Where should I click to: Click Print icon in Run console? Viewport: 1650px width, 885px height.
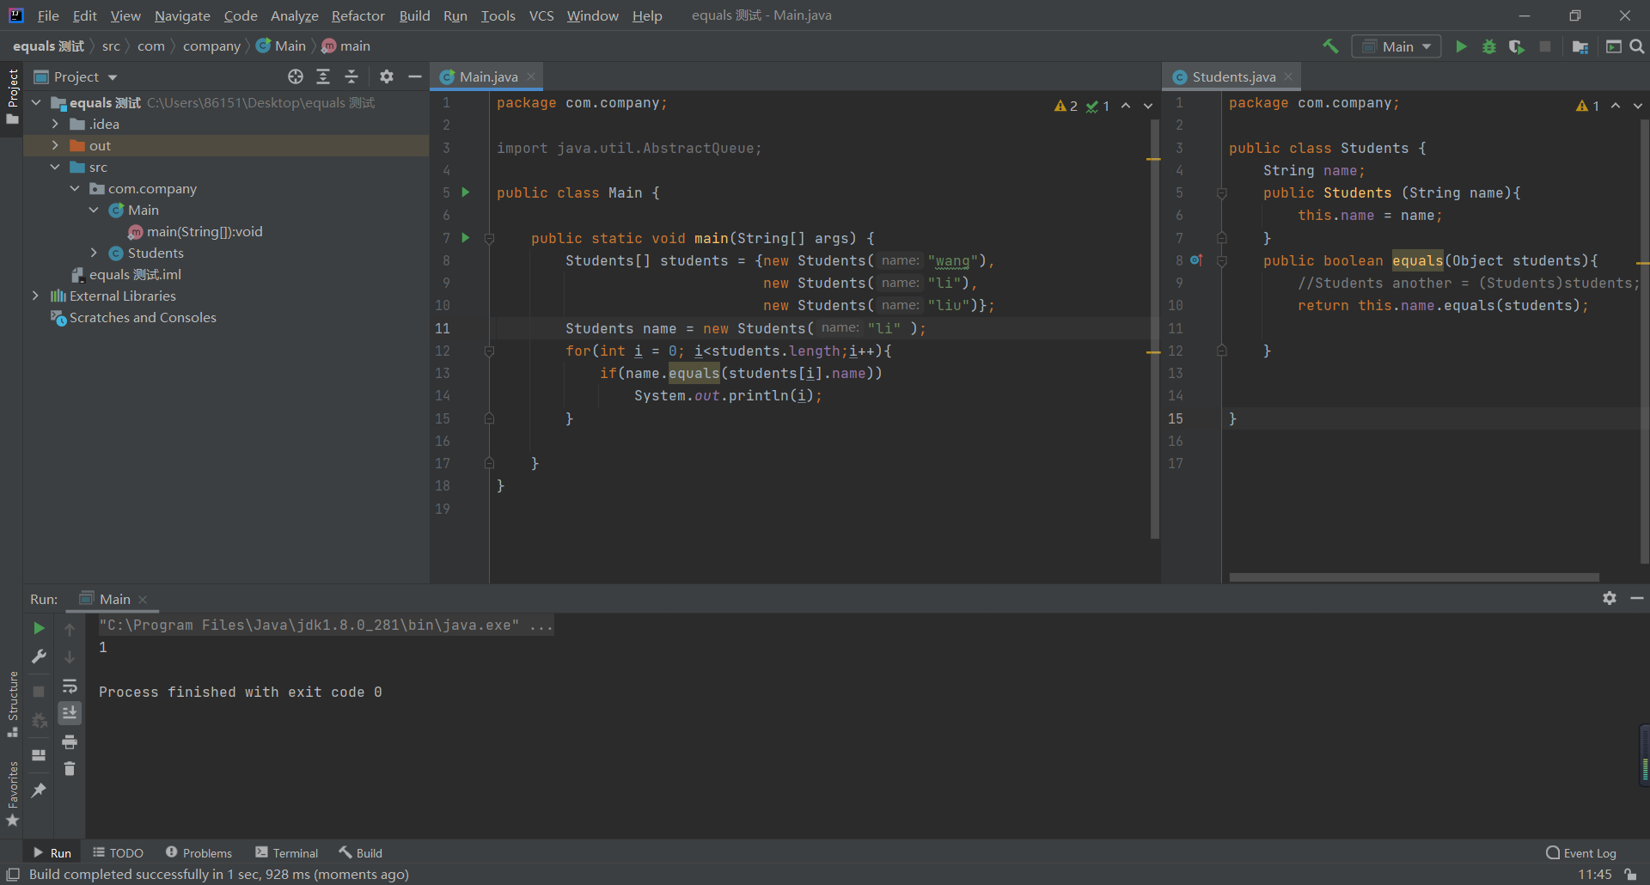pos(70,742)
